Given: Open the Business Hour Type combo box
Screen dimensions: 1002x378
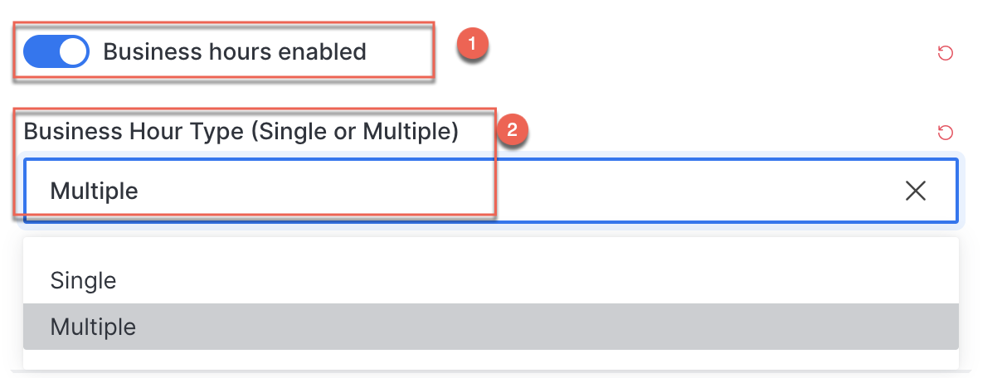Looking at the screenshot, I should pyautogui.click(x=491, y=191).
